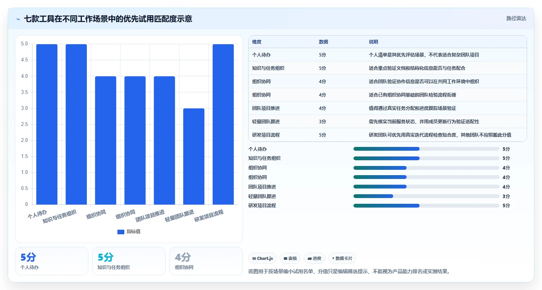Viewport: 542px width, 290px height.
Task: Click the icon in the Chart.js chip
Action: click(x=254, y=258)
